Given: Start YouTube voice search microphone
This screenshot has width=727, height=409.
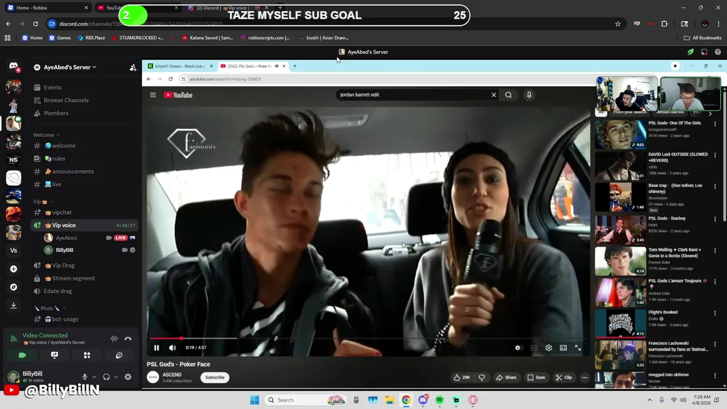Looking at the screenshot, I should [529, 95].
